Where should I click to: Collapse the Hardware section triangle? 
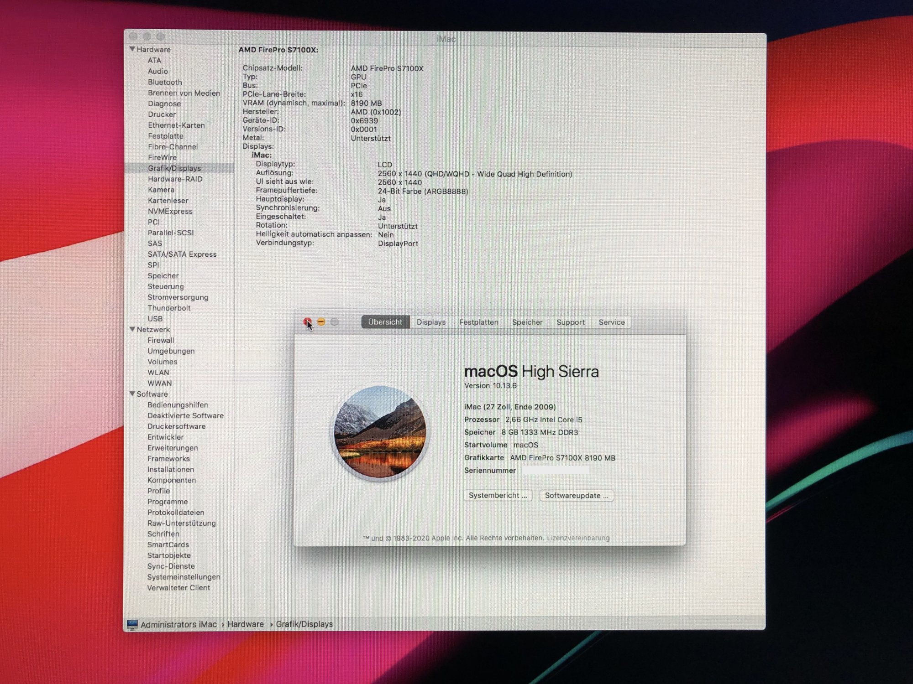(132, 49)
